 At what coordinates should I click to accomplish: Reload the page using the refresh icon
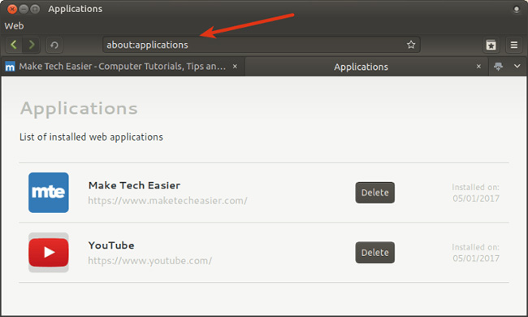click(x=54, y=45)
